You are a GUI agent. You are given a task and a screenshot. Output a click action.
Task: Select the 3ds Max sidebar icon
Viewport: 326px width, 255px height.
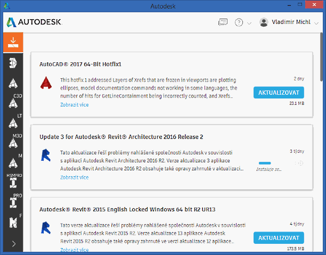pos(13,63)
